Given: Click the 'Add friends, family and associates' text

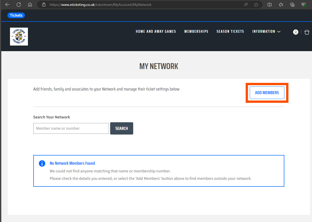Looking at the screenshot, I should (x=106, y=89).
